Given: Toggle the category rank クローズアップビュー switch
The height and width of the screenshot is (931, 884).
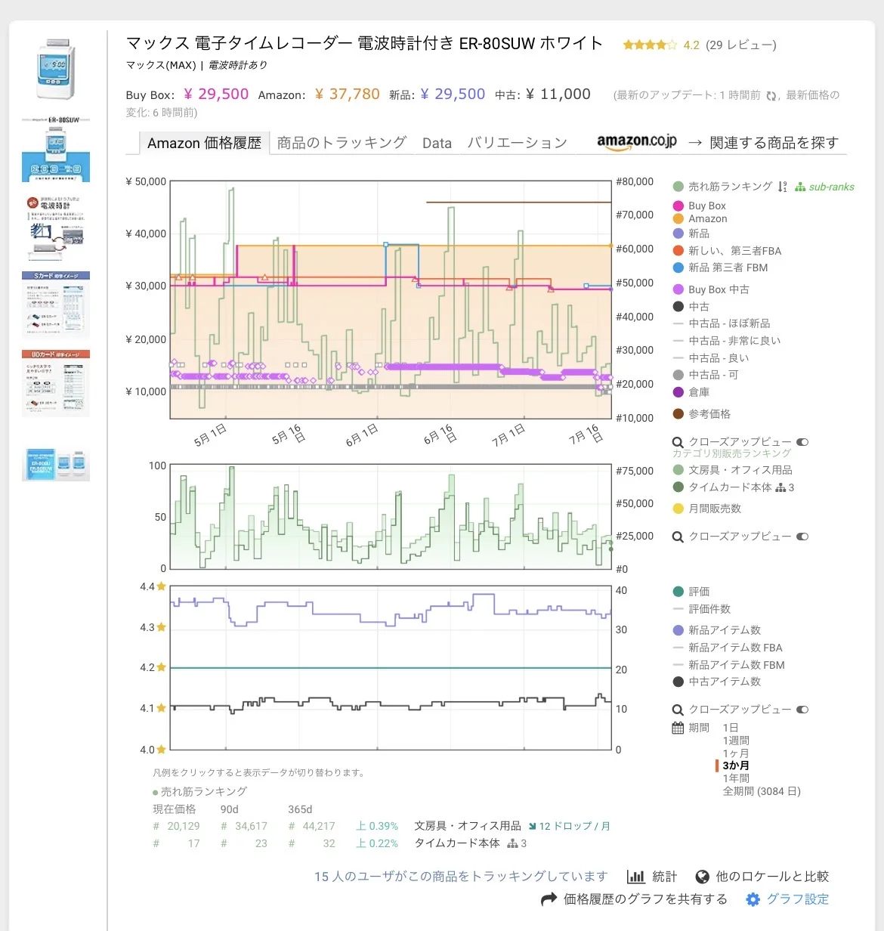Looking at the screenshot, I should 802,537.
